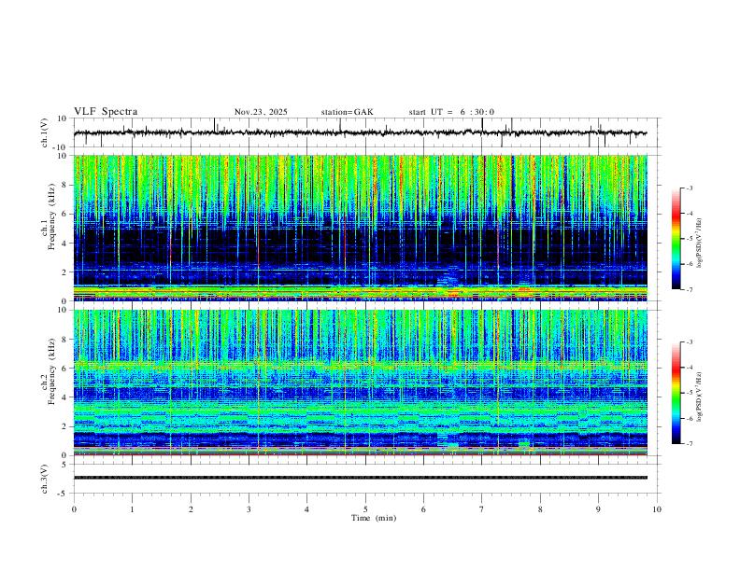740x571 pixels.
Task: Click the ch.1 spectrogram panel
Action: click(360, 228)
